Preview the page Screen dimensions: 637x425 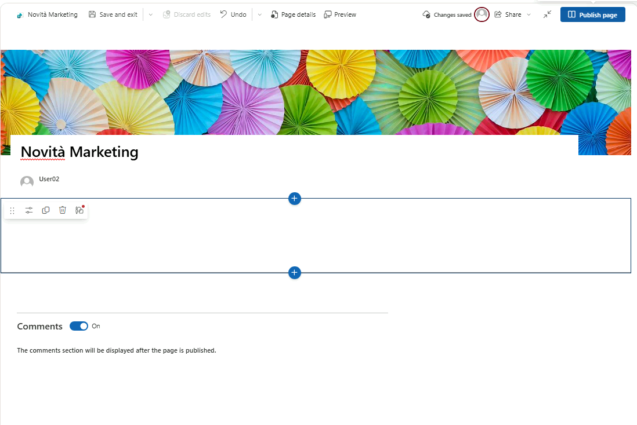[340, 14]
